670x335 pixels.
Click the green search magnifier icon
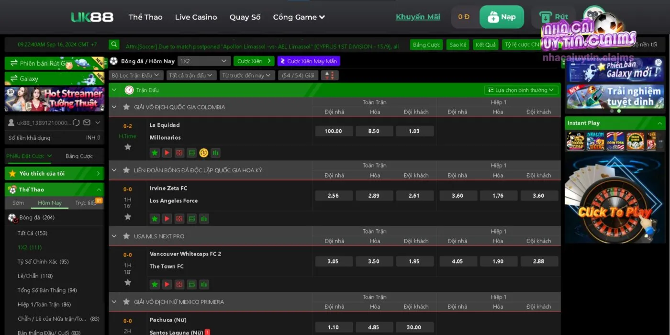pyautogui.click(x=114, y=45)
